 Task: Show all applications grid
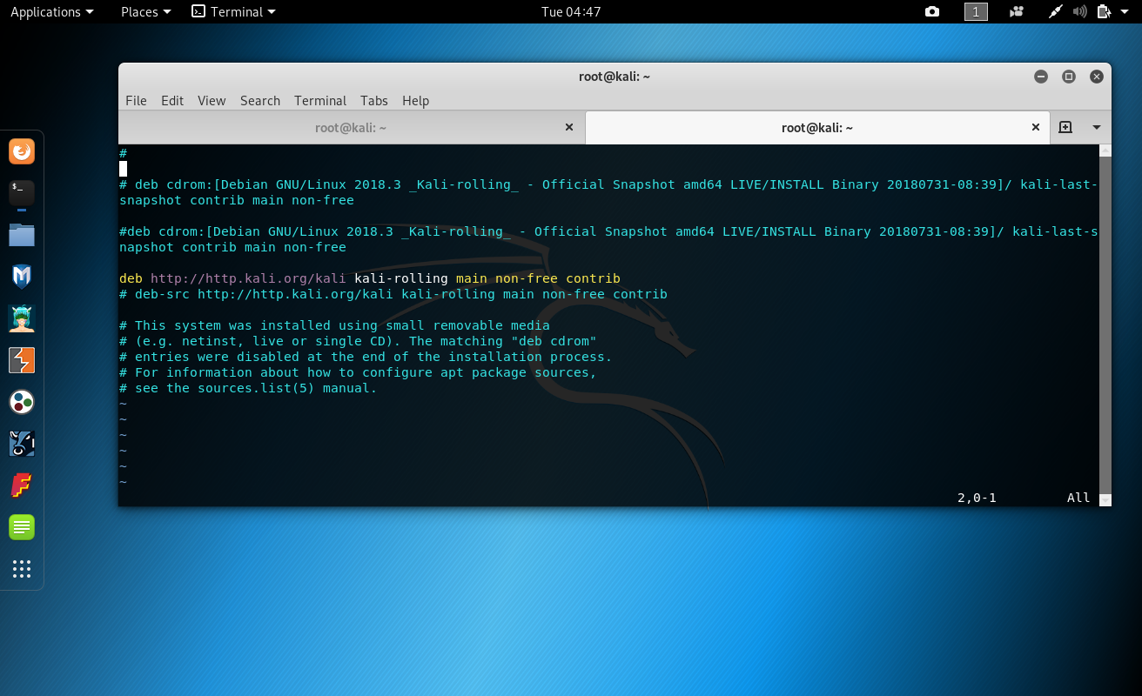(22, 569)
